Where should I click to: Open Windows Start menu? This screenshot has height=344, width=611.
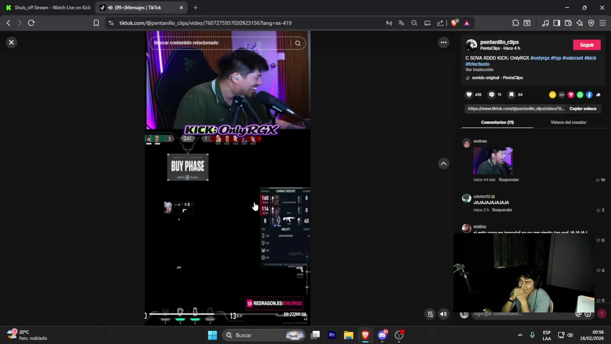pos(212,335)
